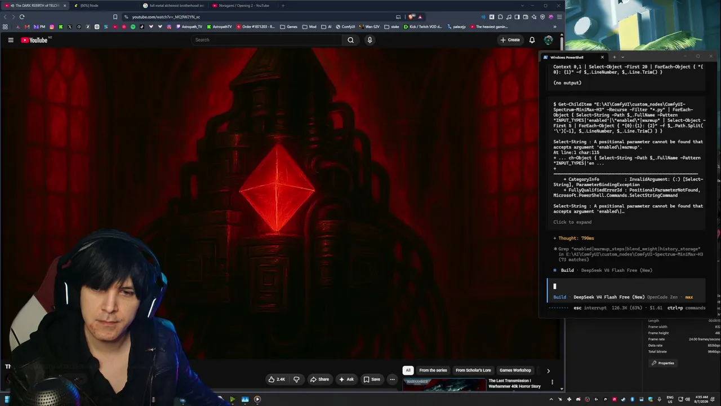
Task: Switch to the [60%] Node browser tab
Action: pos(103,6)
